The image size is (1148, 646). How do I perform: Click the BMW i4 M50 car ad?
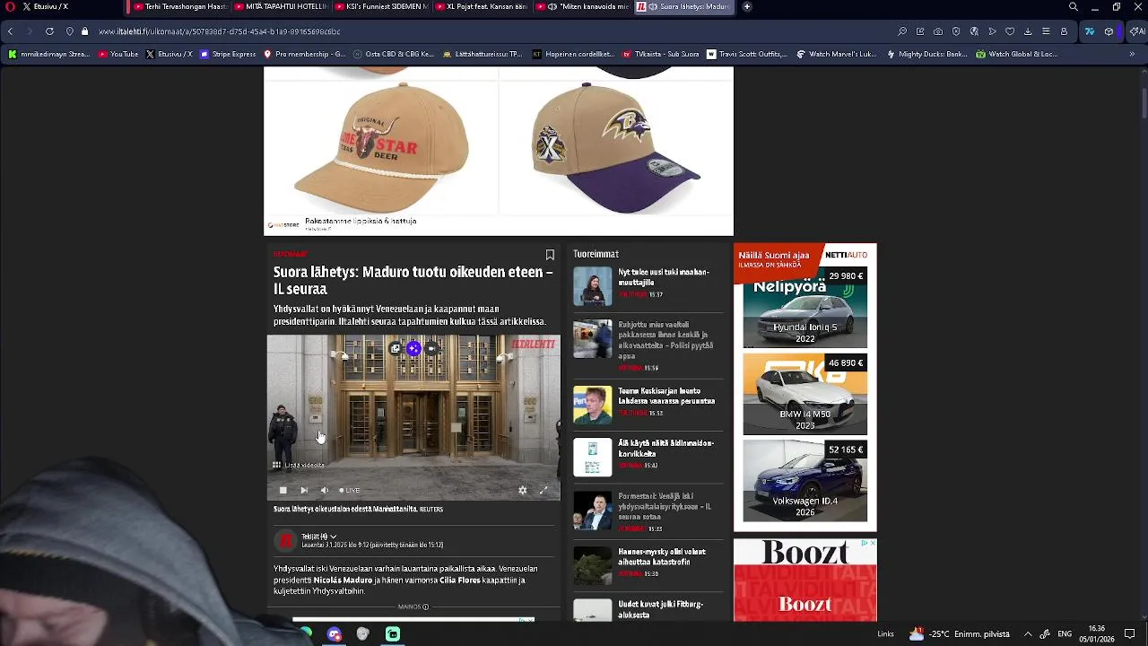[804, 393]
